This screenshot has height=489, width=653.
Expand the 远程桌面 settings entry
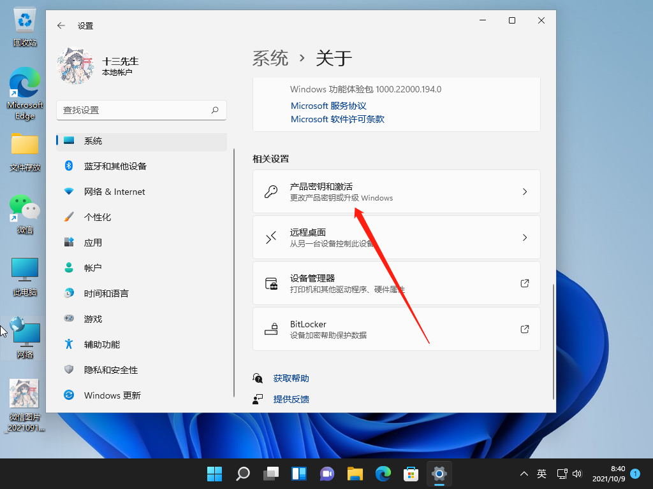click(x=395, y=237)
